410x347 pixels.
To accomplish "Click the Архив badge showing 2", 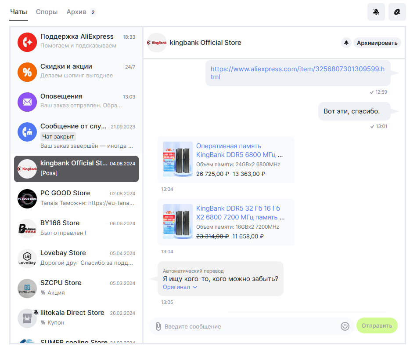I will pyautogui.click(x=93, y=12).
